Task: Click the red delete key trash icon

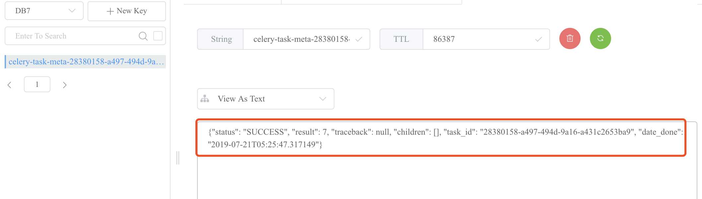Action: tap(570, 38)
